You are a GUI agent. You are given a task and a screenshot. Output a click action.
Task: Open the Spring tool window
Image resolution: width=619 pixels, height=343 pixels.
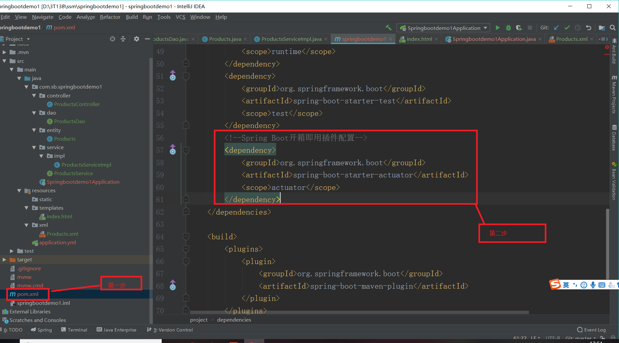click(42, 330)
